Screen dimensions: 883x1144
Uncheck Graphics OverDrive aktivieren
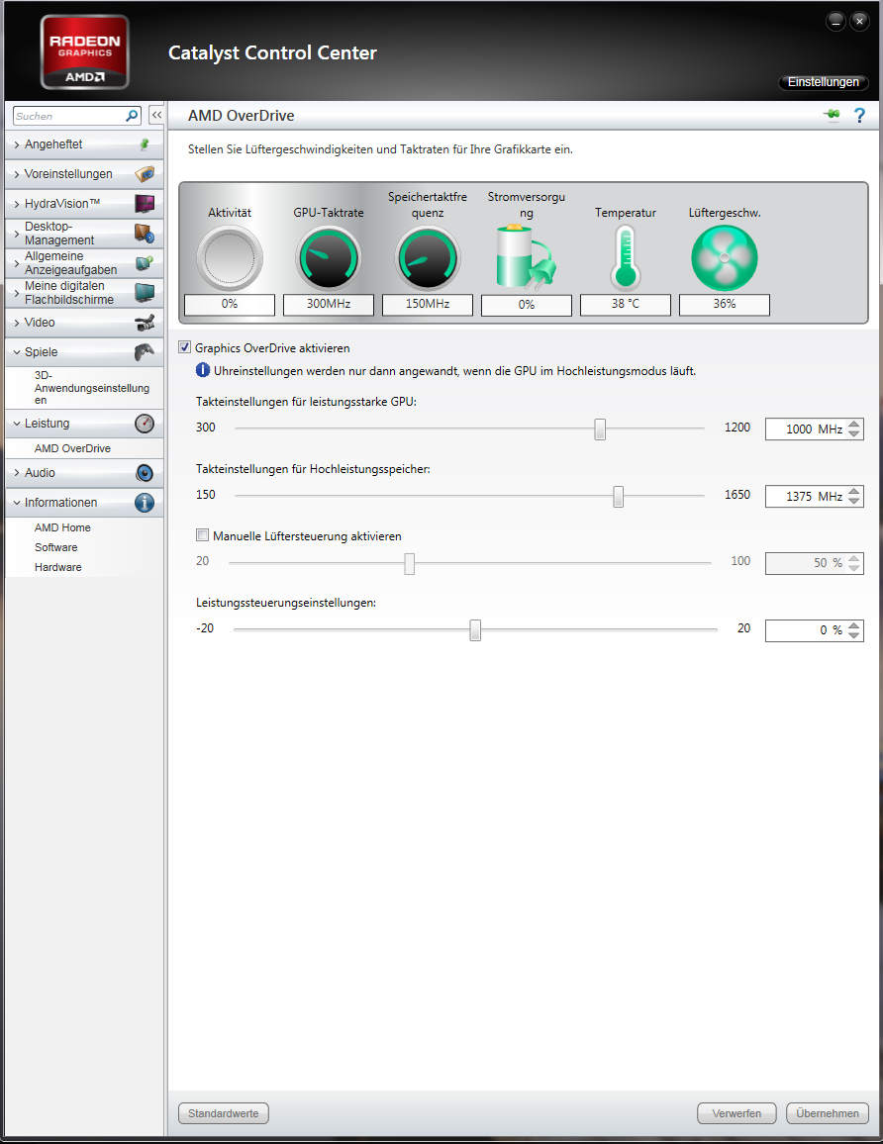coord(185,347)
